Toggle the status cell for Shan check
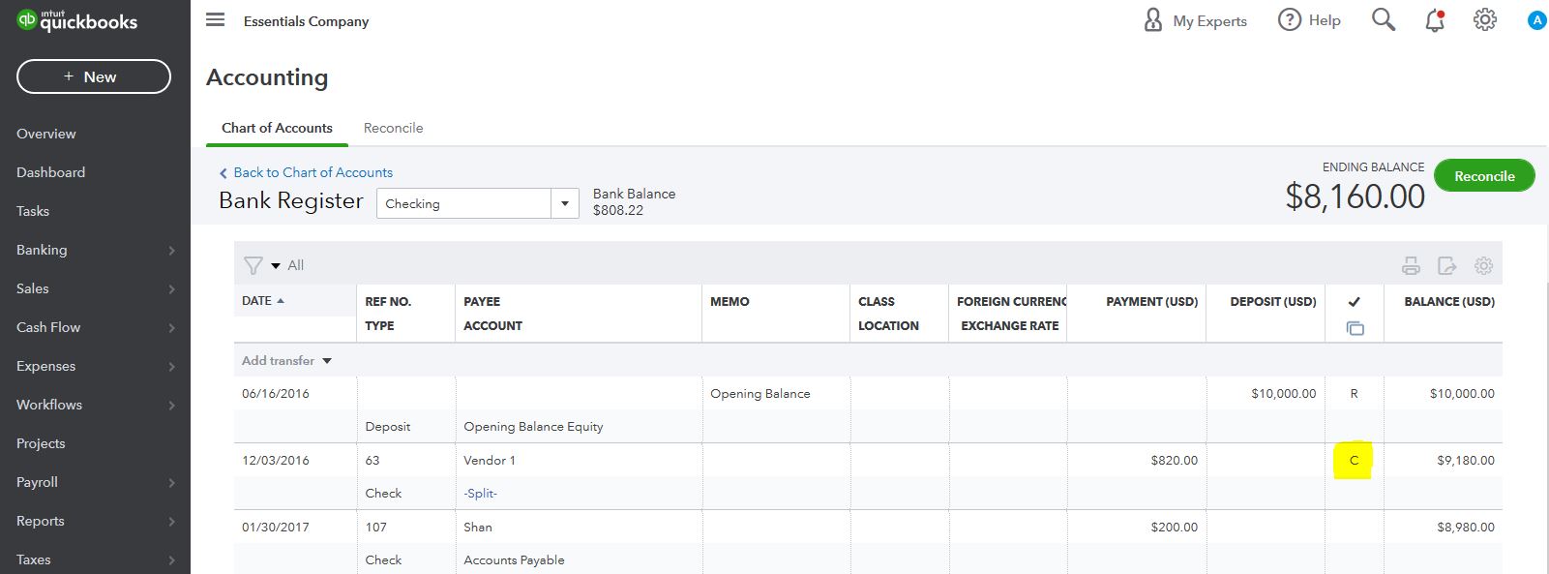The width and height of the screenshot is (1549, 574). coord(1354,528)
